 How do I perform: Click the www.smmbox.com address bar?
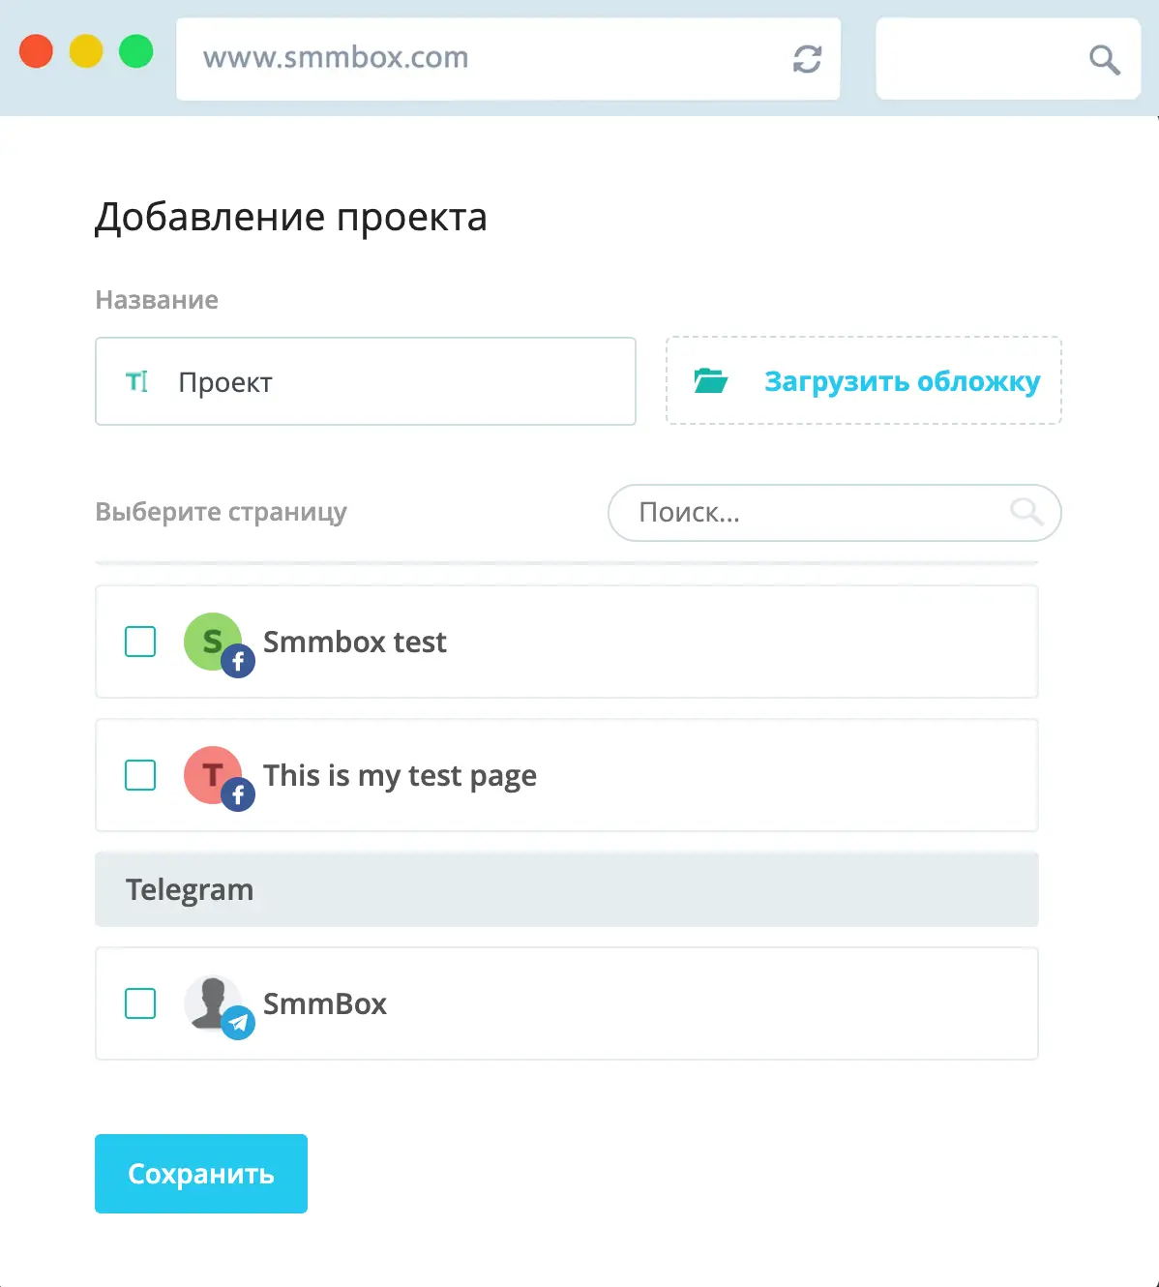click(x=508, y=58)
